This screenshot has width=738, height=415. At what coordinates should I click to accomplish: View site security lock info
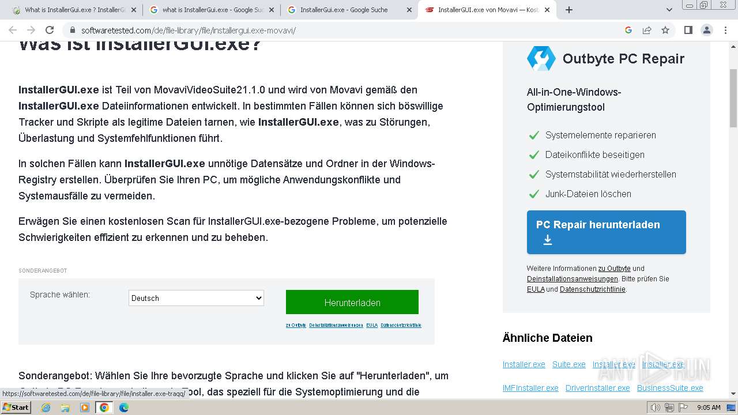pos(73,31)
